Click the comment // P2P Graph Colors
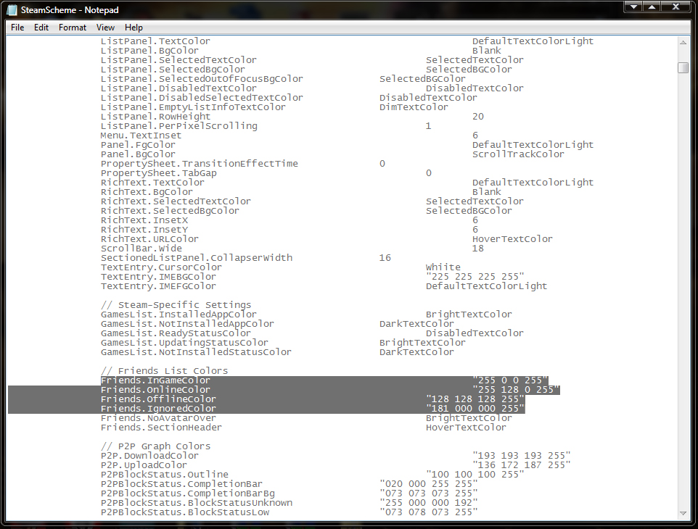The height and width of the screenshot is (529, 698). [x=155, y=446]
